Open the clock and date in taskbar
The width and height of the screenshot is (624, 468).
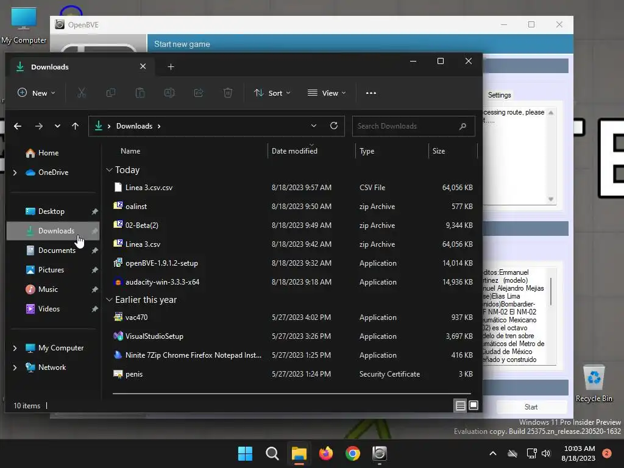pos(579,453)
